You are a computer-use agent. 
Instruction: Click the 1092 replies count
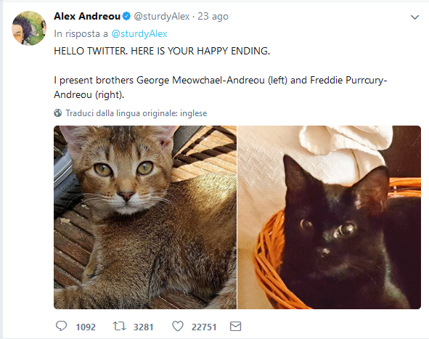click(x=86, y=327)
